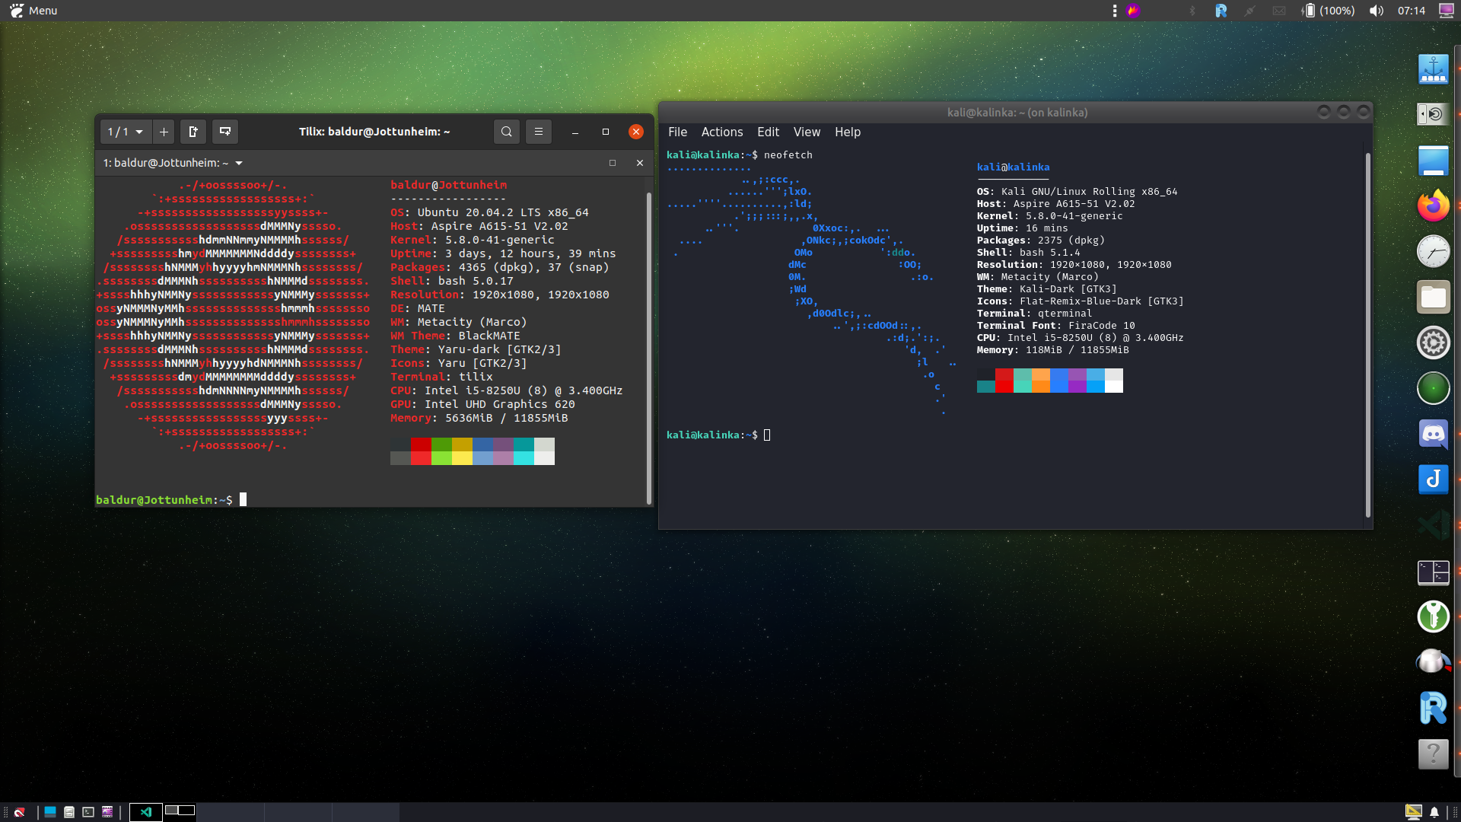Expand the 1/1 session switcher dropdown
The width and height of the screenshot is (1461, 822).
126,132
